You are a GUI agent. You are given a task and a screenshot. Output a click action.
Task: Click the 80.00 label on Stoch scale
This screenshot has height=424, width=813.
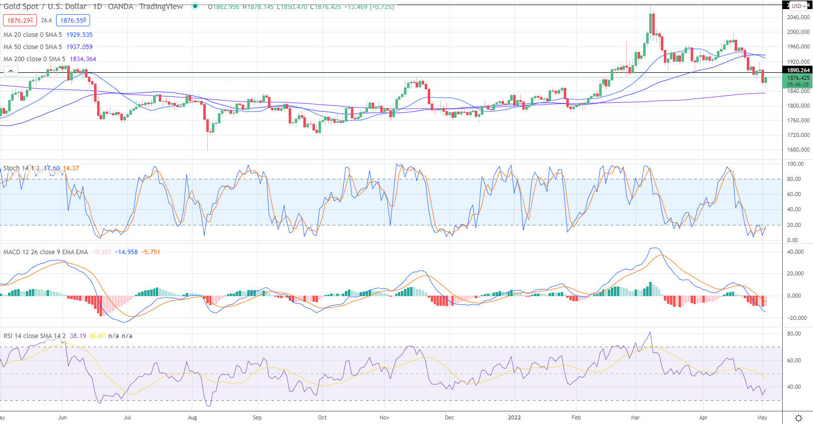[794, 179]
